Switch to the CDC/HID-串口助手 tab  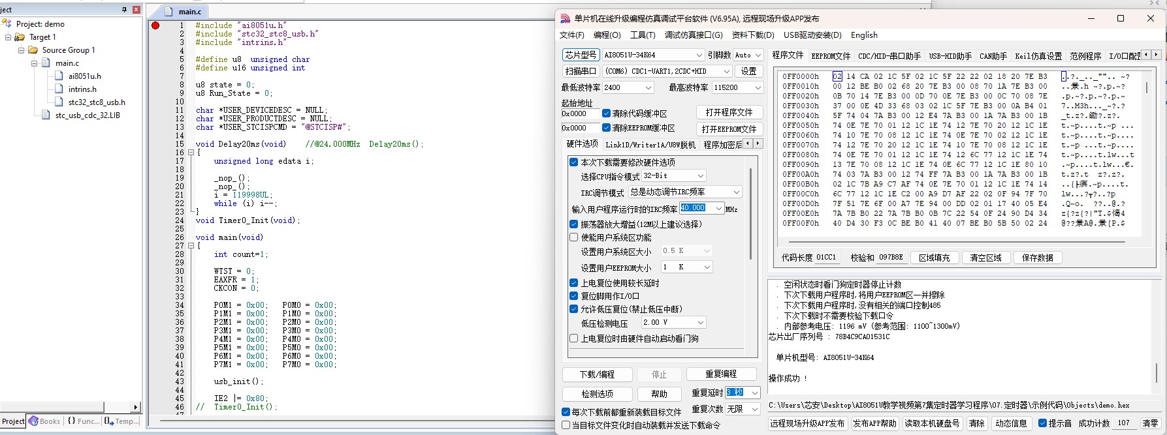tap(889, 56)
